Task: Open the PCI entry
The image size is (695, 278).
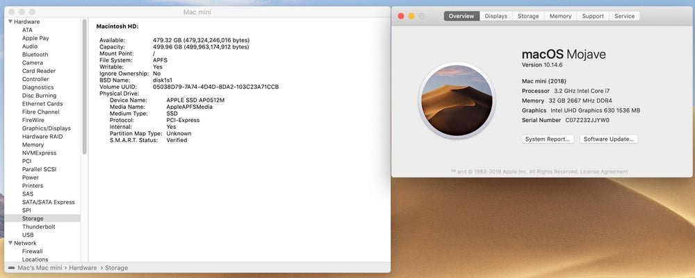Action: click(x=26, y=161)
